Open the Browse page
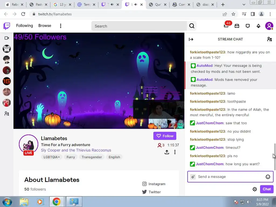 click(45, 26)
